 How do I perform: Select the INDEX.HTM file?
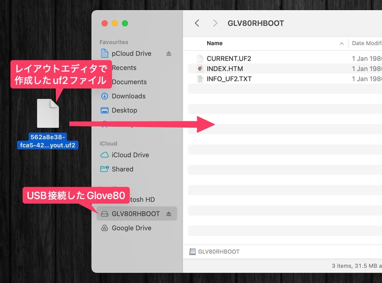[225, 69]
